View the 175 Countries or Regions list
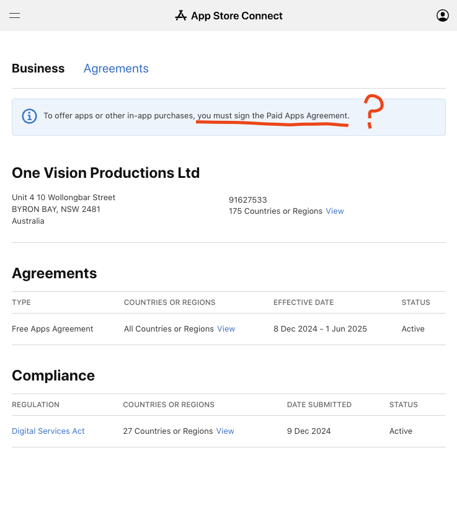Screen dimensions: 457x528 [x=335, y=211]
